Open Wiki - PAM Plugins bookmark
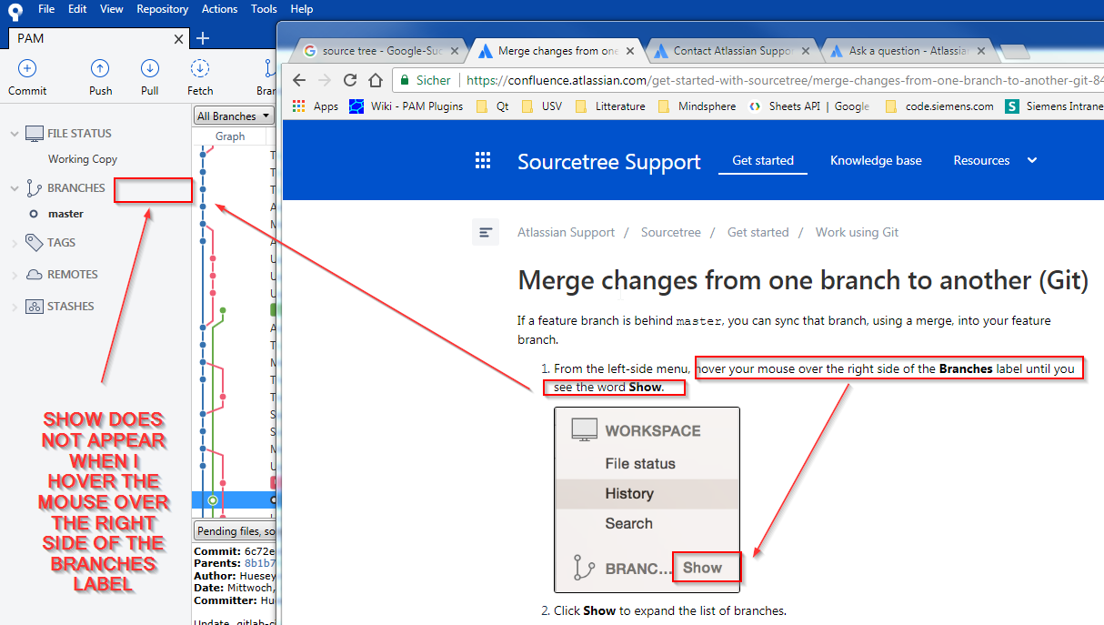 point(406,106)
